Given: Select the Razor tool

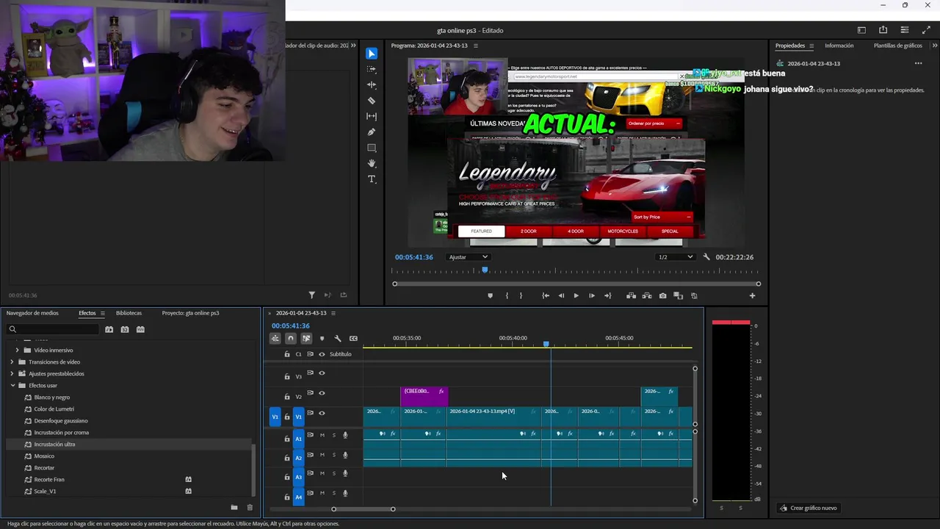Looking at the screenshot, I should pos(372,101).
